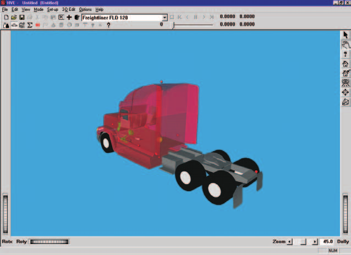Viewport: 351px width, 255px height.
Task: Select the vehicle editor car icon
Action: pyautogui.click(x=14, y=25)
